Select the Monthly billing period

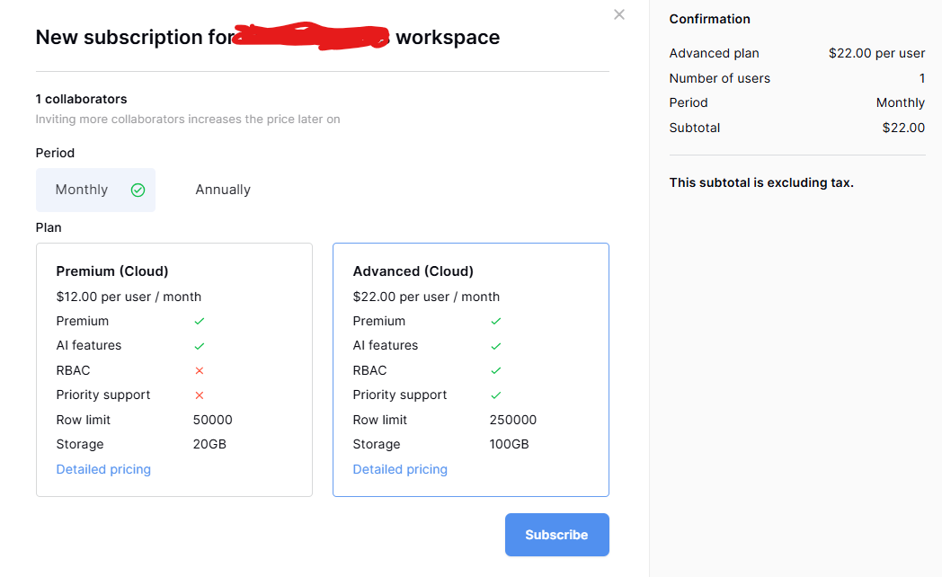pyautogui.click(x=82, y=190)
